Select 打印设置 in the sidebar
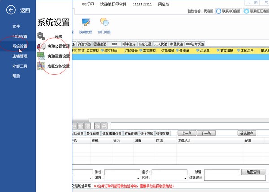This screenshot has width=269, height=192. [x=20, y=36]
